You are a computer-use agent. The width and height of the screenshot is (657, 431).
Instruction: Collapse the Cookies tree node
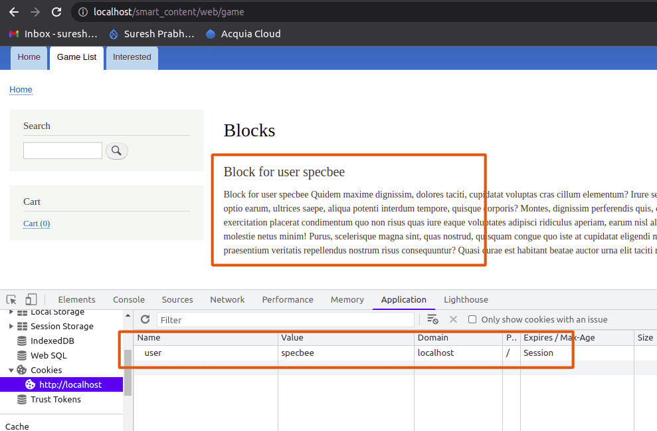pos(11,370)
